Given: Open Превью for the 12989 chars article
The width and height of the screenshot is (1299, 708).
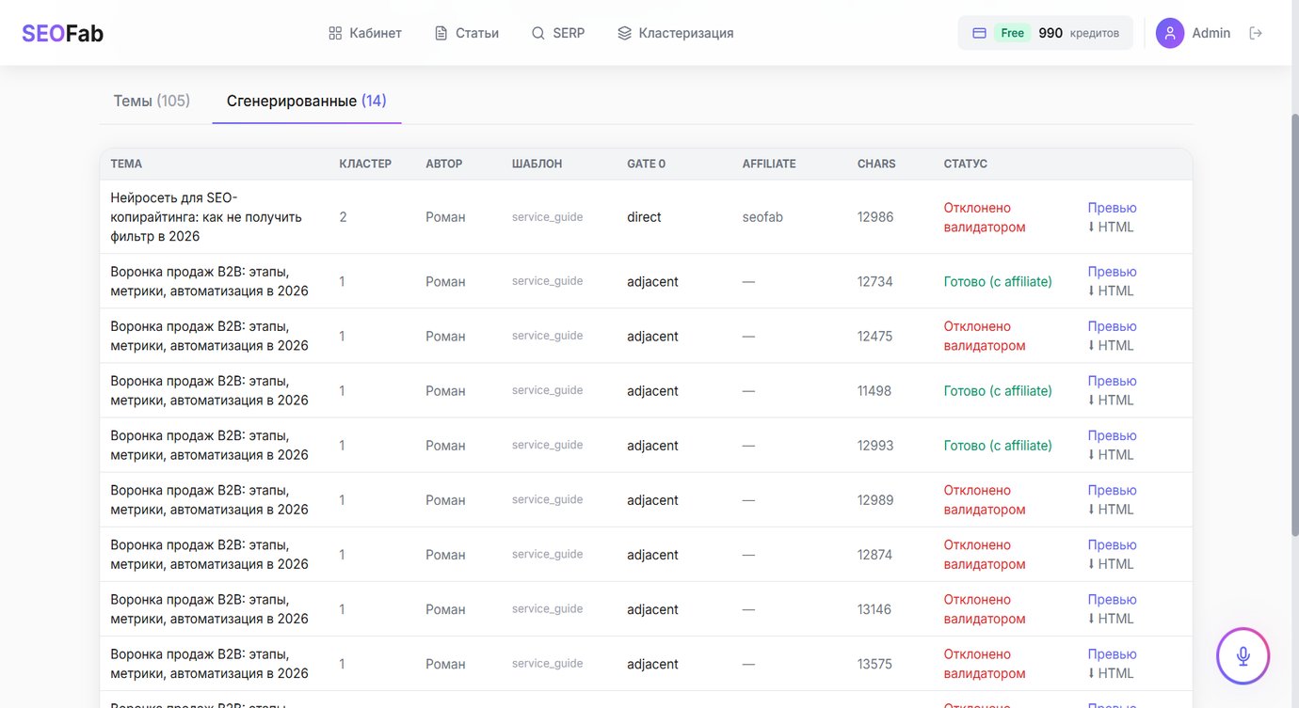Looking at the screenshot, I should coord(1113,490).
